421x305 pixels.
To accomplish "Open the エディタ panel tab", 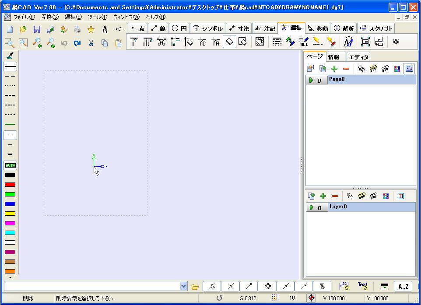I will [358, 57].
